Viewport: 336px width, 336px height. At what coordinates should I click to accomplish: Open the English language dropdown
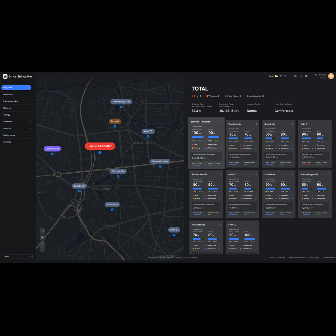click(x=17, y=256)
